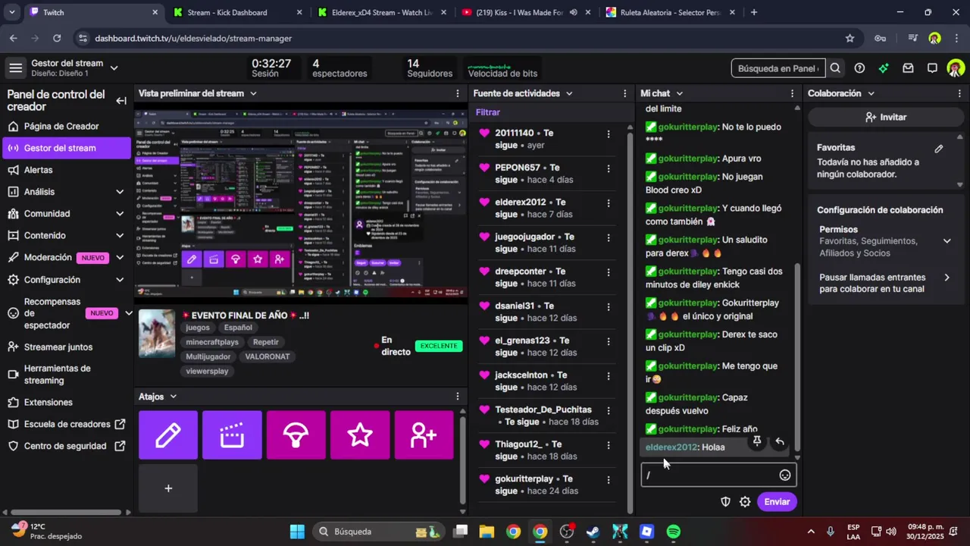Bookmark this page with the star icon

tap(850, 38)
